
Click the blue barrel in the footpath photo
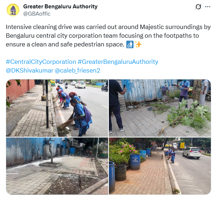(135, 162)
